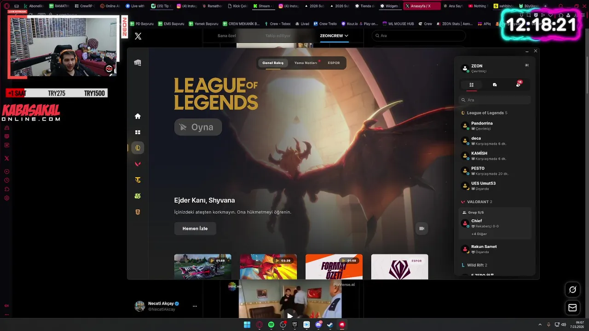Open WL MOUSE HUB bookmark

(398, 24)
